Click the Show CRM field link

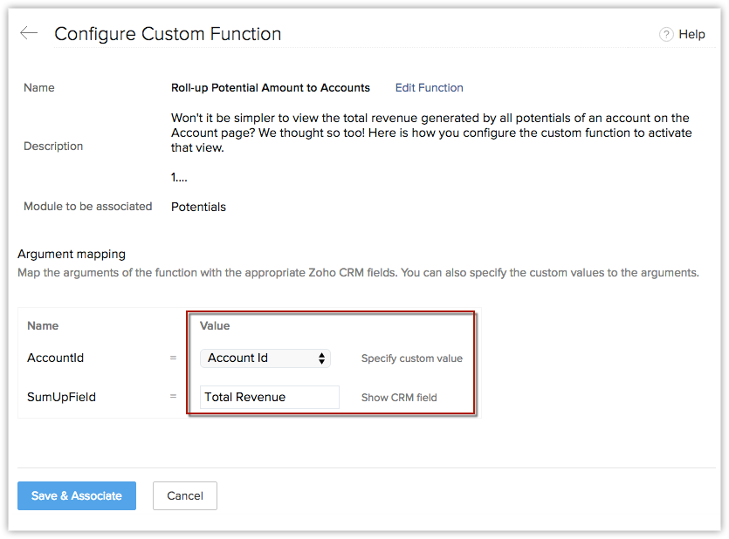click(399, 398)
